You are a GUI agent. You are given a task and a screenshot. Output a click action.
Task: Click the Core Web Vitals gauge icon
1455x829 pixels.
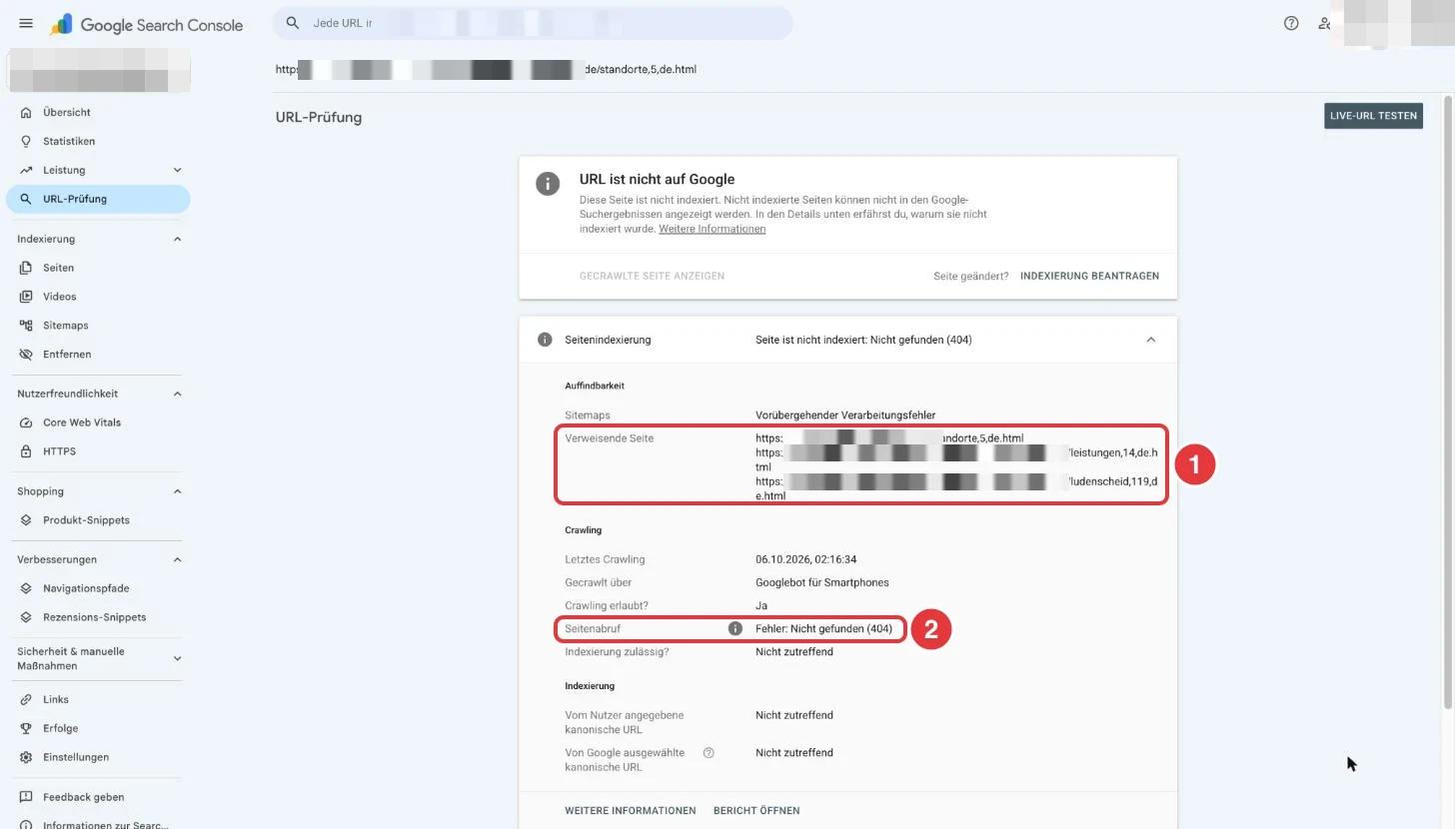[26, 422]
